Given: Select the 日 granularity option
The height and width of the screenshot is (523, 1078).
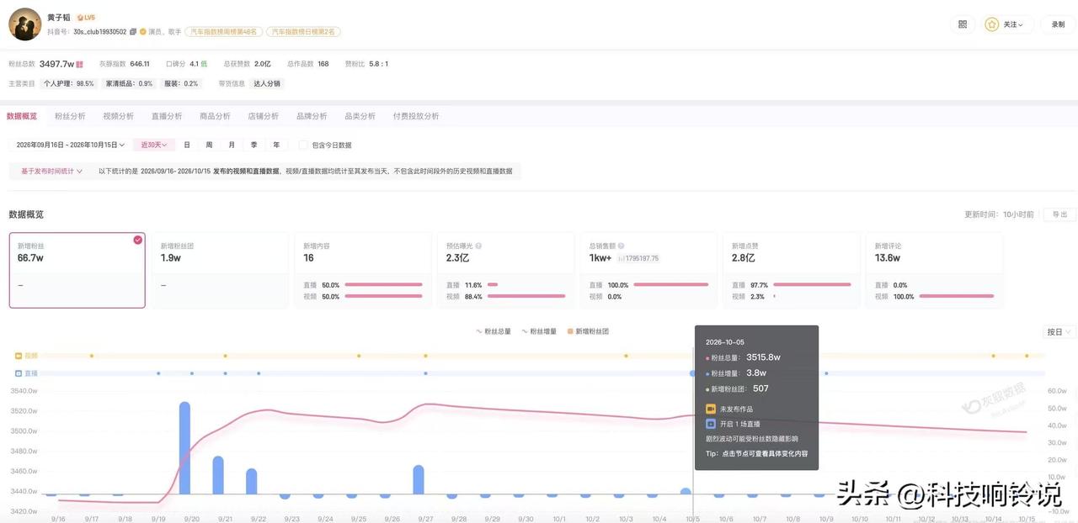Looking at the screenshot, I should click(187, 145).
